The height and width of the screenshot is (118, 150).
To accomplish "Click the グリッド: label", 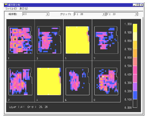I will point(66,14).
